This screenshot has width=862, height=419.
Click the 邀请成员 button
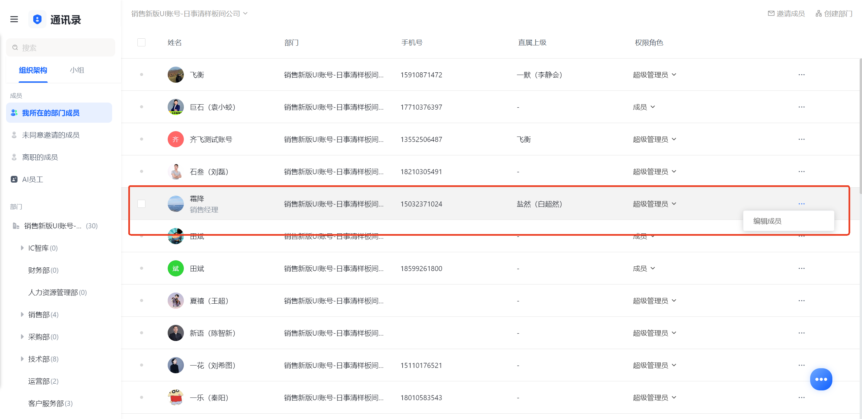(787, 13)
